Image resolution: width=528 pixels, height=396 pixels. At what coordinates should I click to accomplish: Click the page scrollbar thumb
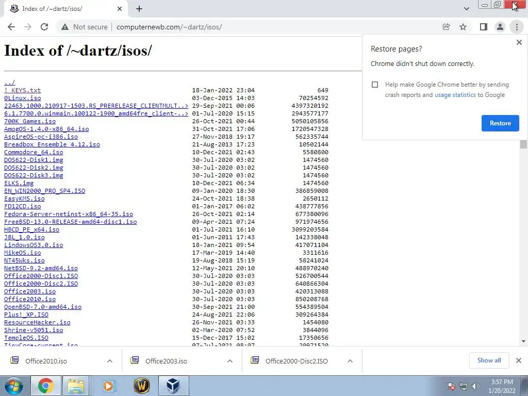[523, 144]
